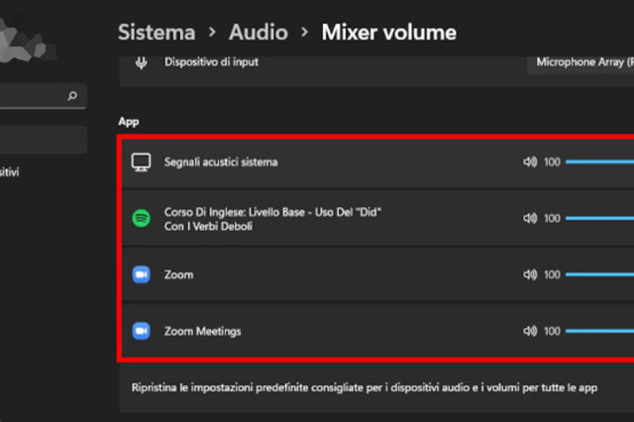Click the Zoom app icon

tap(141, 274)
